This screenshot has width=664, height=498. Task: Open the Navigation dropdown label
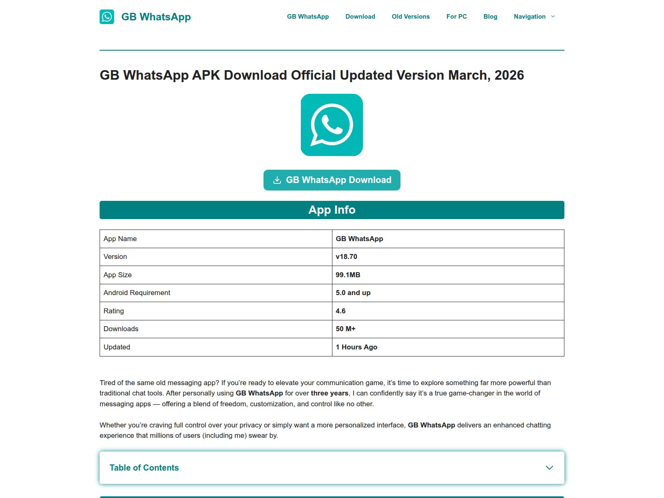coord(529,17)
